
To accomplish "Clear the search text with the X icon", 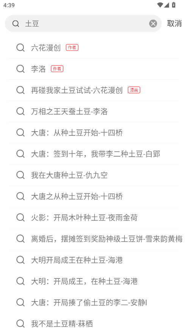I will tap(153, 24).
